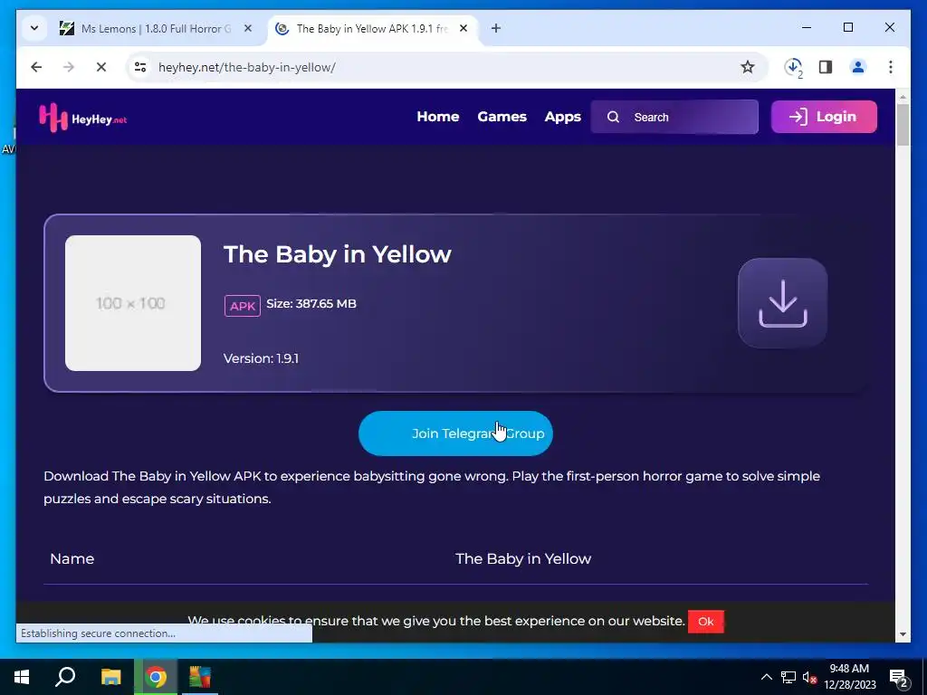Bookmark this page with the star icon
The image size is (927, 695).
(x=747, y=67)
